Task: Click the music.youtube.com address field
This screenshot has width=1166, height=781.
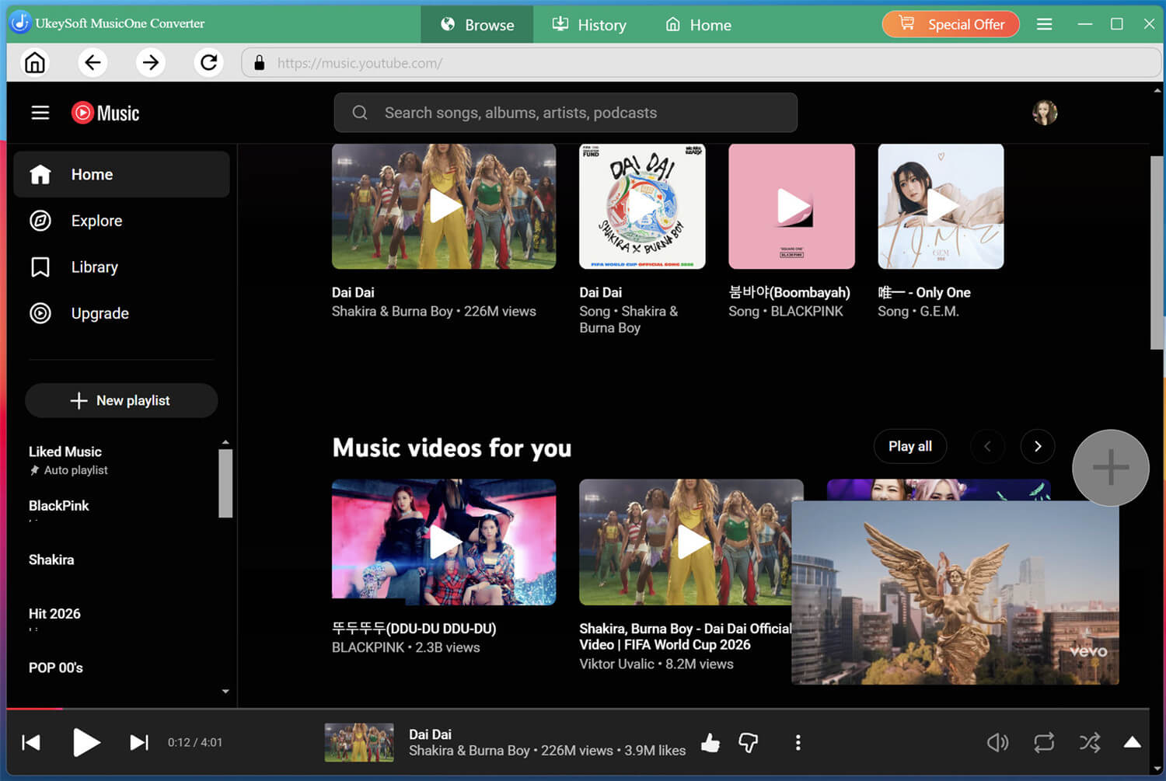Action: coord(701,63)
